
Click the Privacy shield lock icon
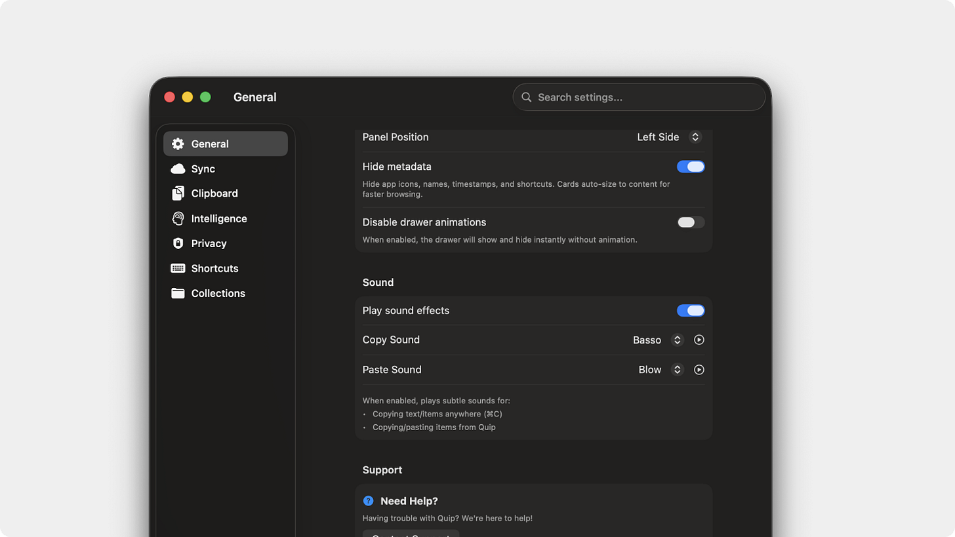(x=178, y=243)
